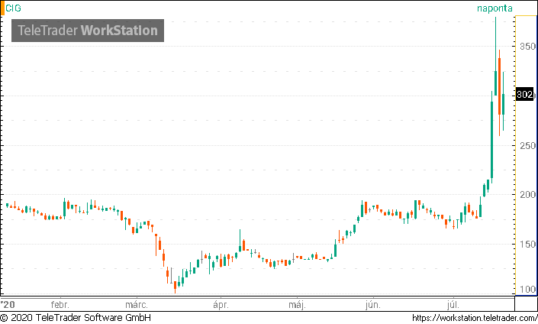Screen dimensions: 538x324
Task: Click the CIG ticker label
Action: [13, 8]
